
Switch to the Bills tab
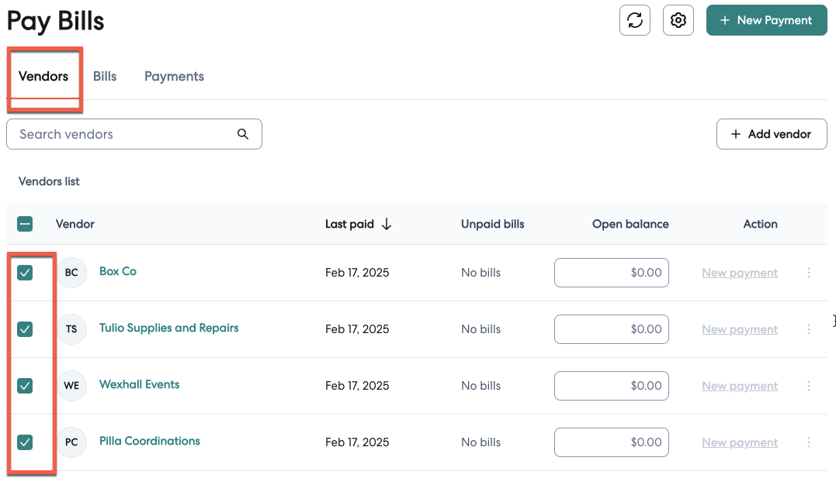point(105,76)
